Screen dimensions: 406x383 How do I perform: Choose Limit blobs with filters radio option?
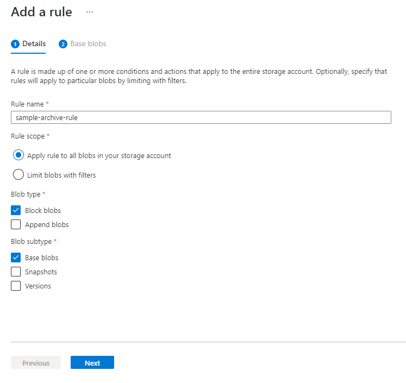coord(18,175)
